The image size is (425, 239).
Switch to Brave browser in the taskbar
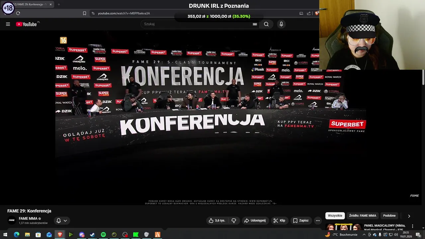click(60, 235)
